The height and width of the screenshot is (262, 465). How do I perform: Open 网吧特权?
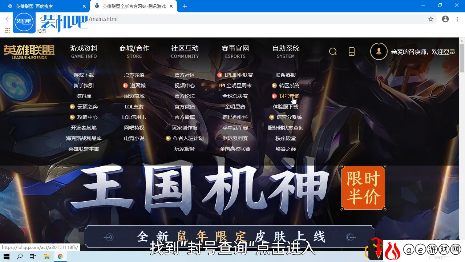pyautogui.click(x=134, y=128)
